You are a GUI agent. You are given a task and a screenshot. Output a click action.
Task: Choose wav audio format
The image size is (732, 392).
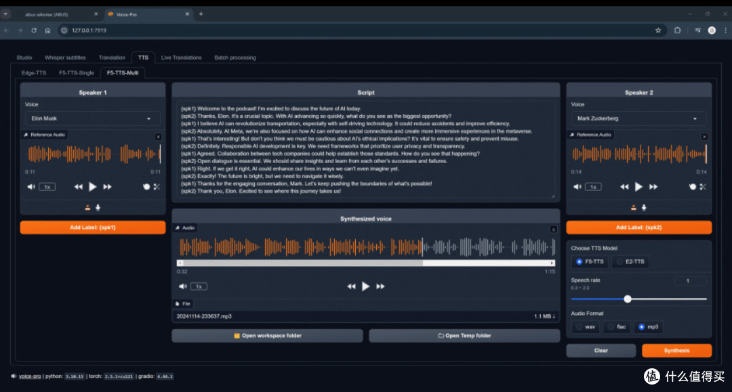tap(586, 327)
